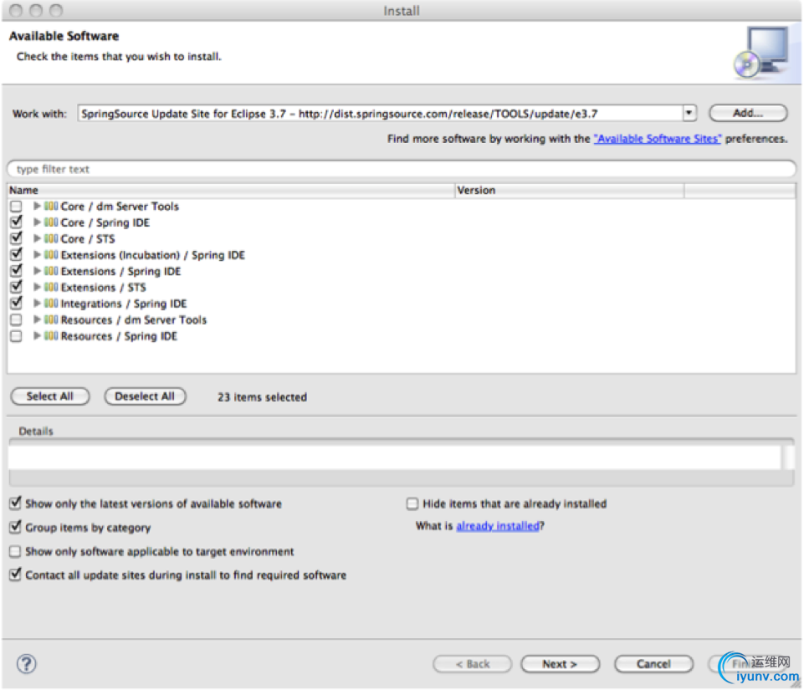
Task: Expand the Core / dm Server Tools tree node
Action: (37, 206)
